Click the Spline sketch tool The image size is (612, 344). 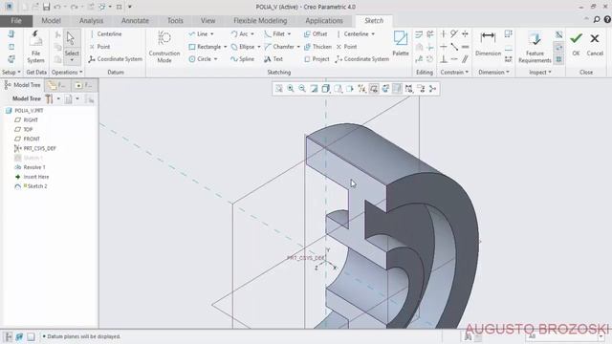point(242,59)
